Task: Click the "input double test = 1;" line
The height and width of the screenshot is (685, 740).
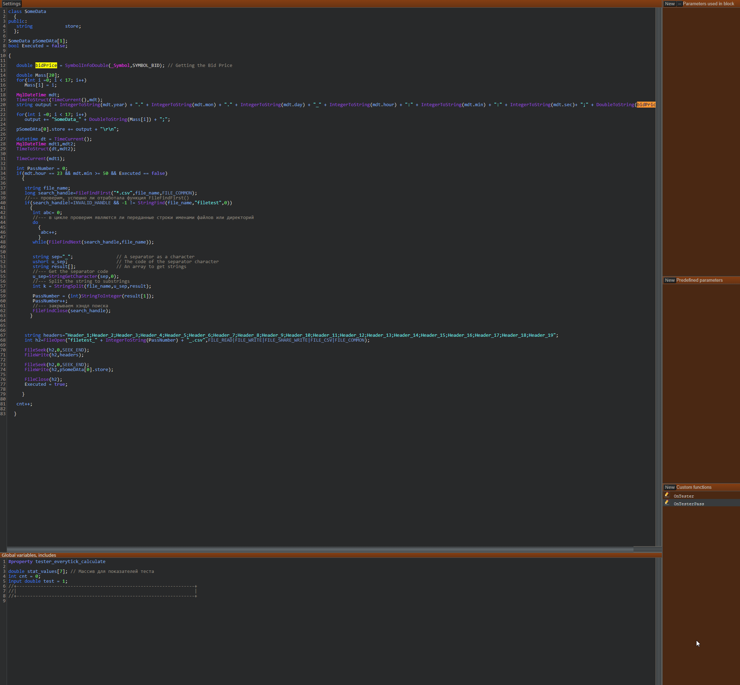Action: pos(38,581)
